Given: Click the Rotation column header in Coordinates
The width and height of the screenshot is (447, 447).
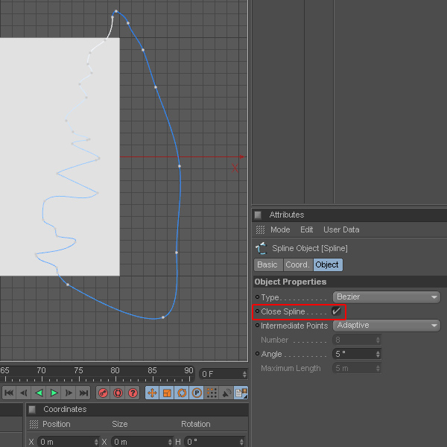Looking at the screenshot, I should pyautogui.click(x=196, y=424).
